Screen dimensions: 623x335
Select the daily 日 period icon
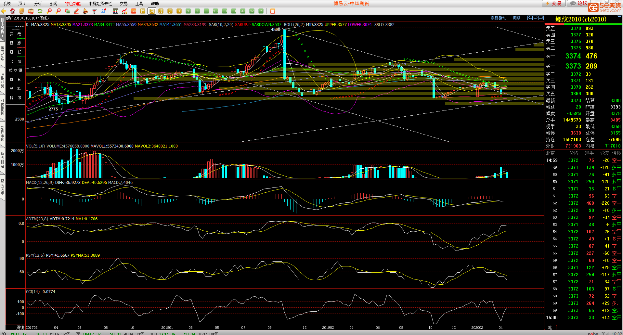(x=143, y=11)
